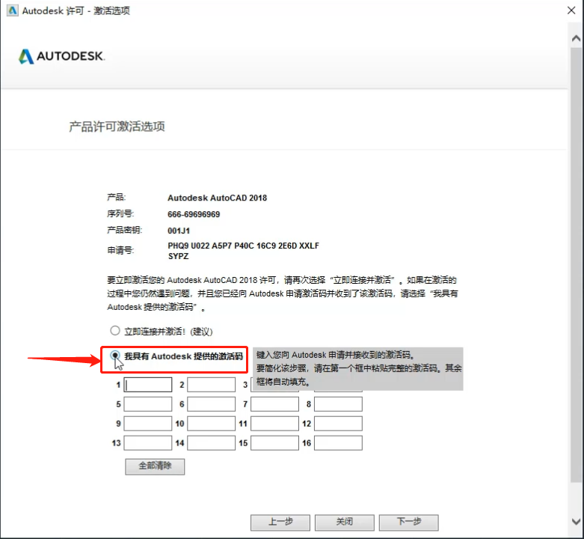This screenshot has height=539, width=584.
Task: Select the 立即连接并激活 radio option
Action: click(x=115, y=331)
